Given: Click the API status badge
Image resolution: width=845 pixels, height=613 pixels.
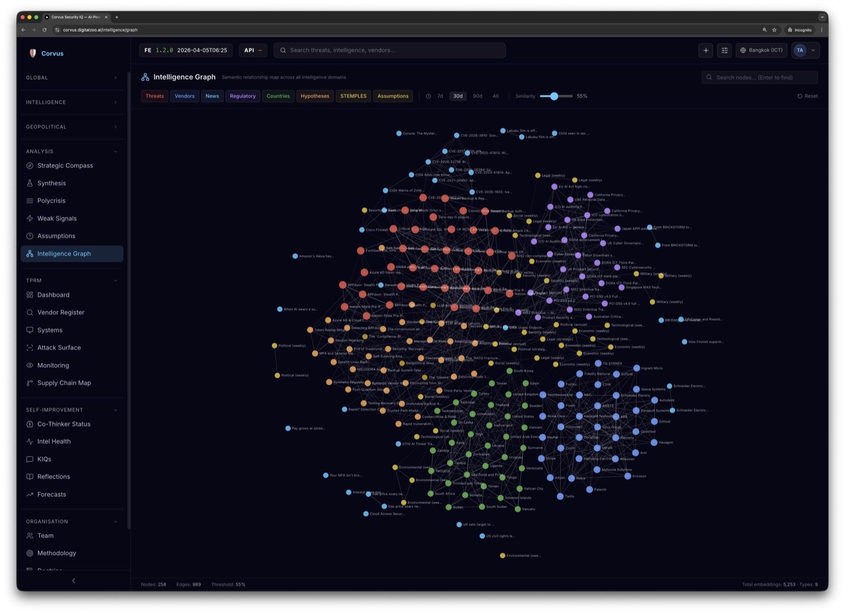Looking at the screenshot, I should pos(253,51).
